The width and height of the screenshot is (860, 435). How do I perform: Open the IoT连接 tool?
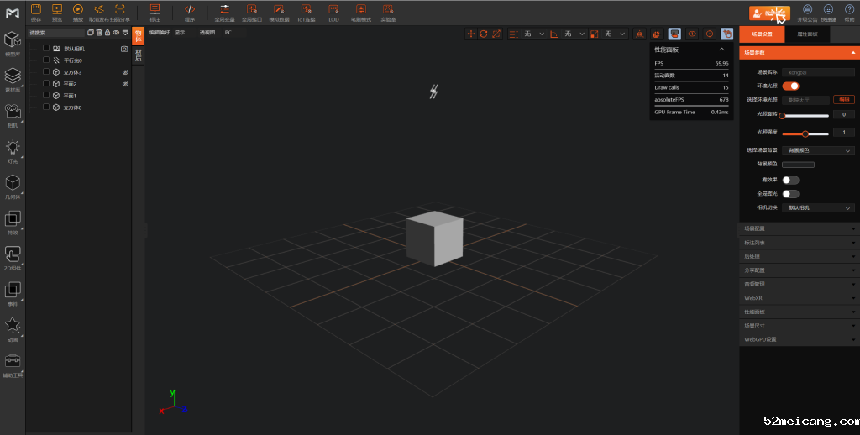[x=306, y=9]
